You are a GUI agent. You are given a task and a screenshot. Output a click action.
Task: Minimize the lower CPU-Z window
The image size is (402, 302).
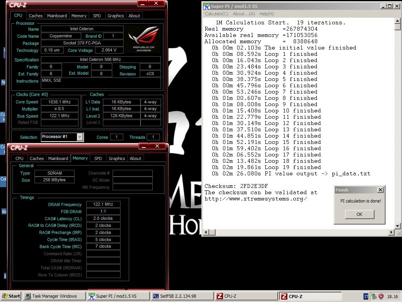tap(144, 146)
